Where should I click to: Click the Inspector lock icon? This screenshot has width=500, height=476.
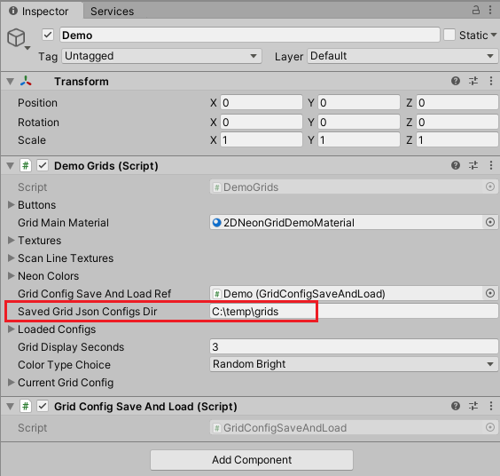click(x=475, y=10)
